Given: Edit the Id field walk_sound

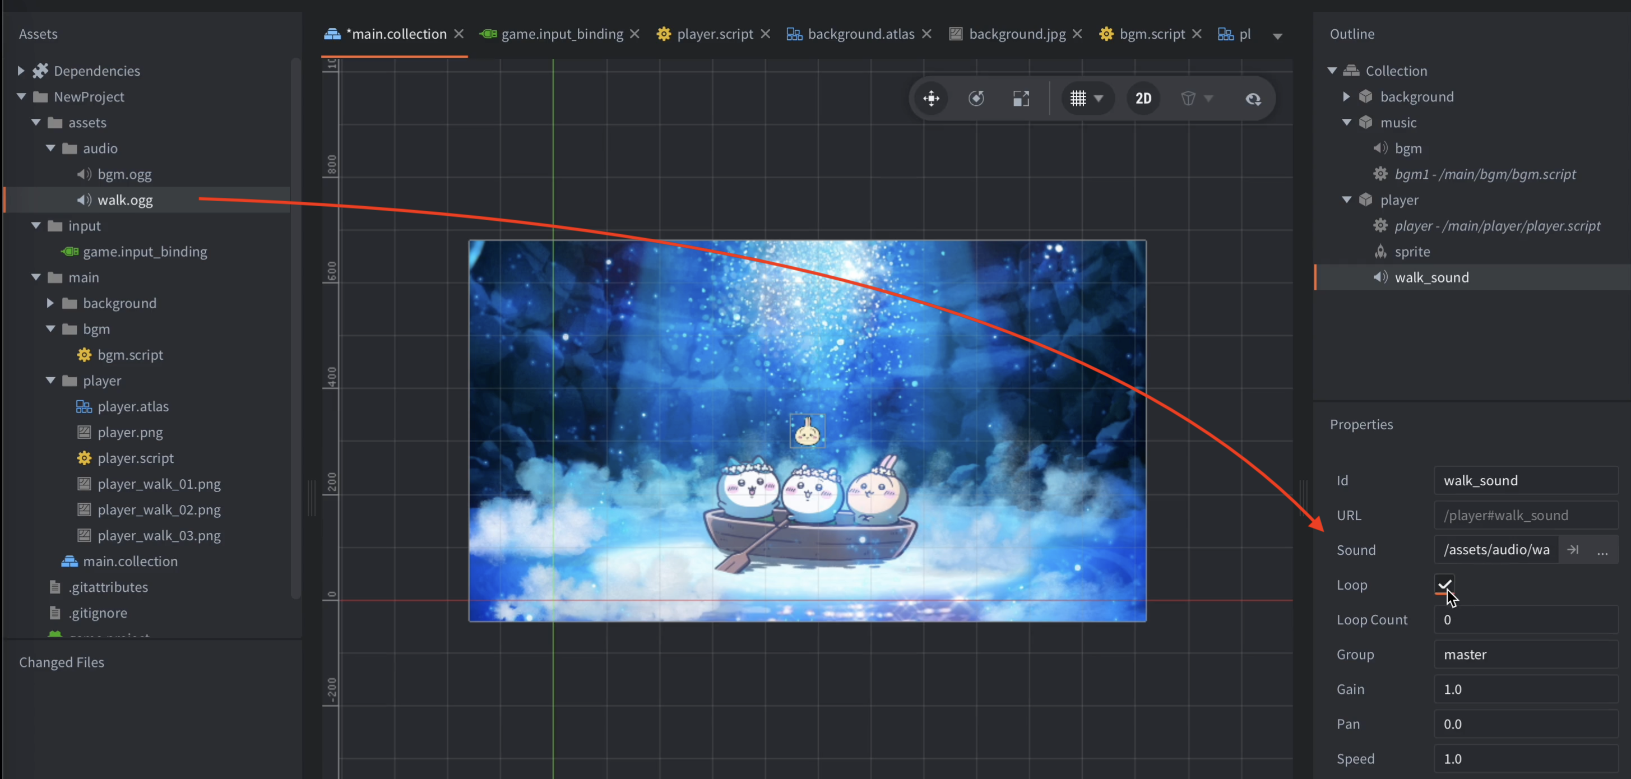Looking at the screenshot, I should click(x=1526, y=480).
